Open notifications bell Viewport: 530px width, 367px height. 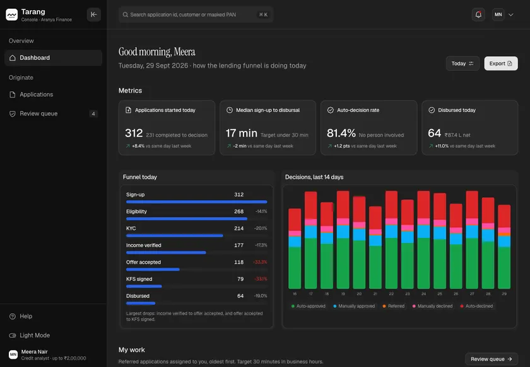[x=478, y=14]
